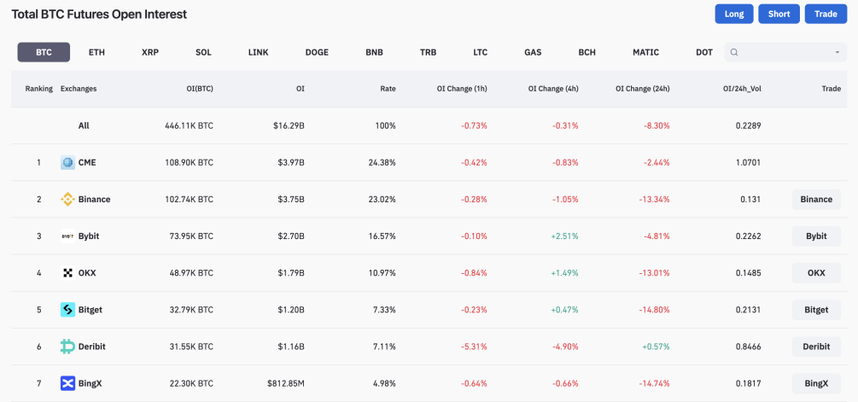Viewport: 858px width, 402px height.
Task: Click the $812.85M BingX OI cell
Action: (x=286, y=383)
